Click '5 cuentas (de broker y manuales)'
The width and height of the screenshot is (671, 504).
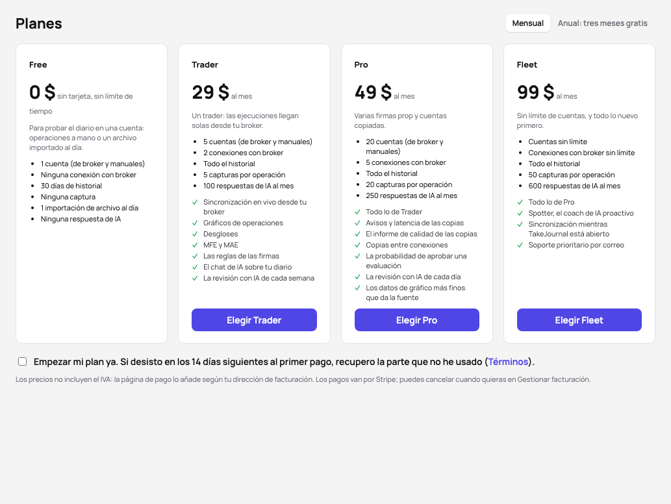click(x=258, y=142)
